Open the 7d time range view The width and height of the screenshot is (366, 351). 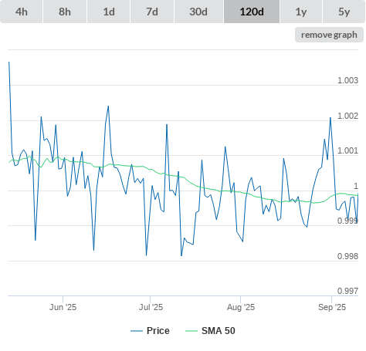(152, 12)
